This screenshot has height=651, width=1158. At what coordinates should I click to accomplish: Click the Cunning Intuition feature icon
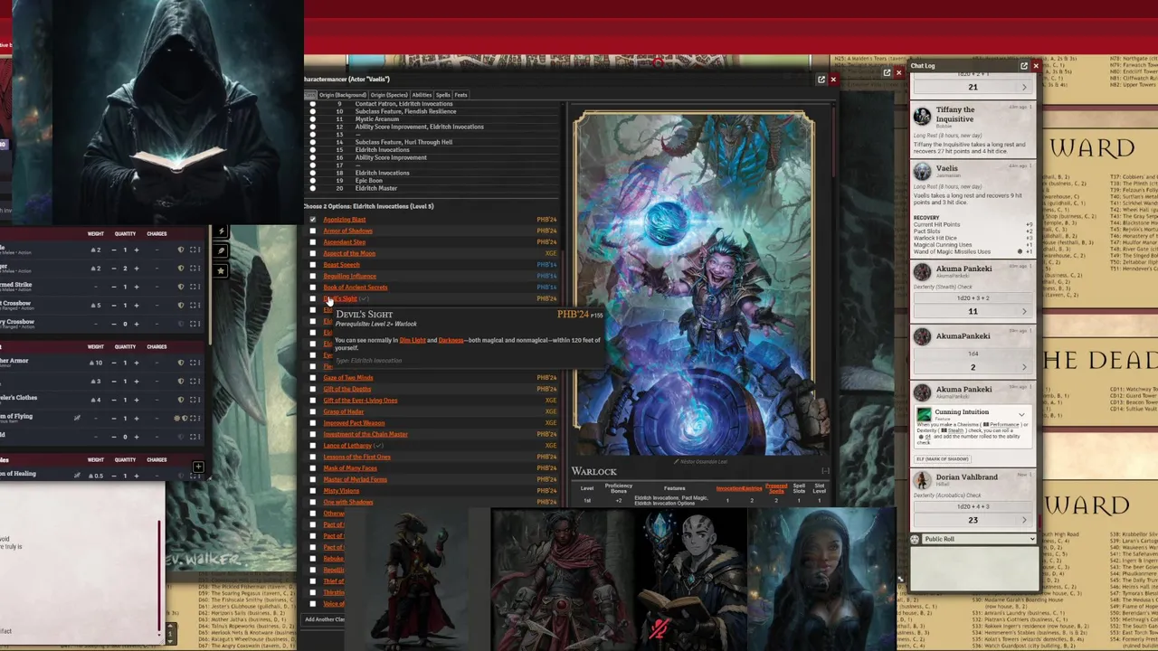tap(924, 415)
